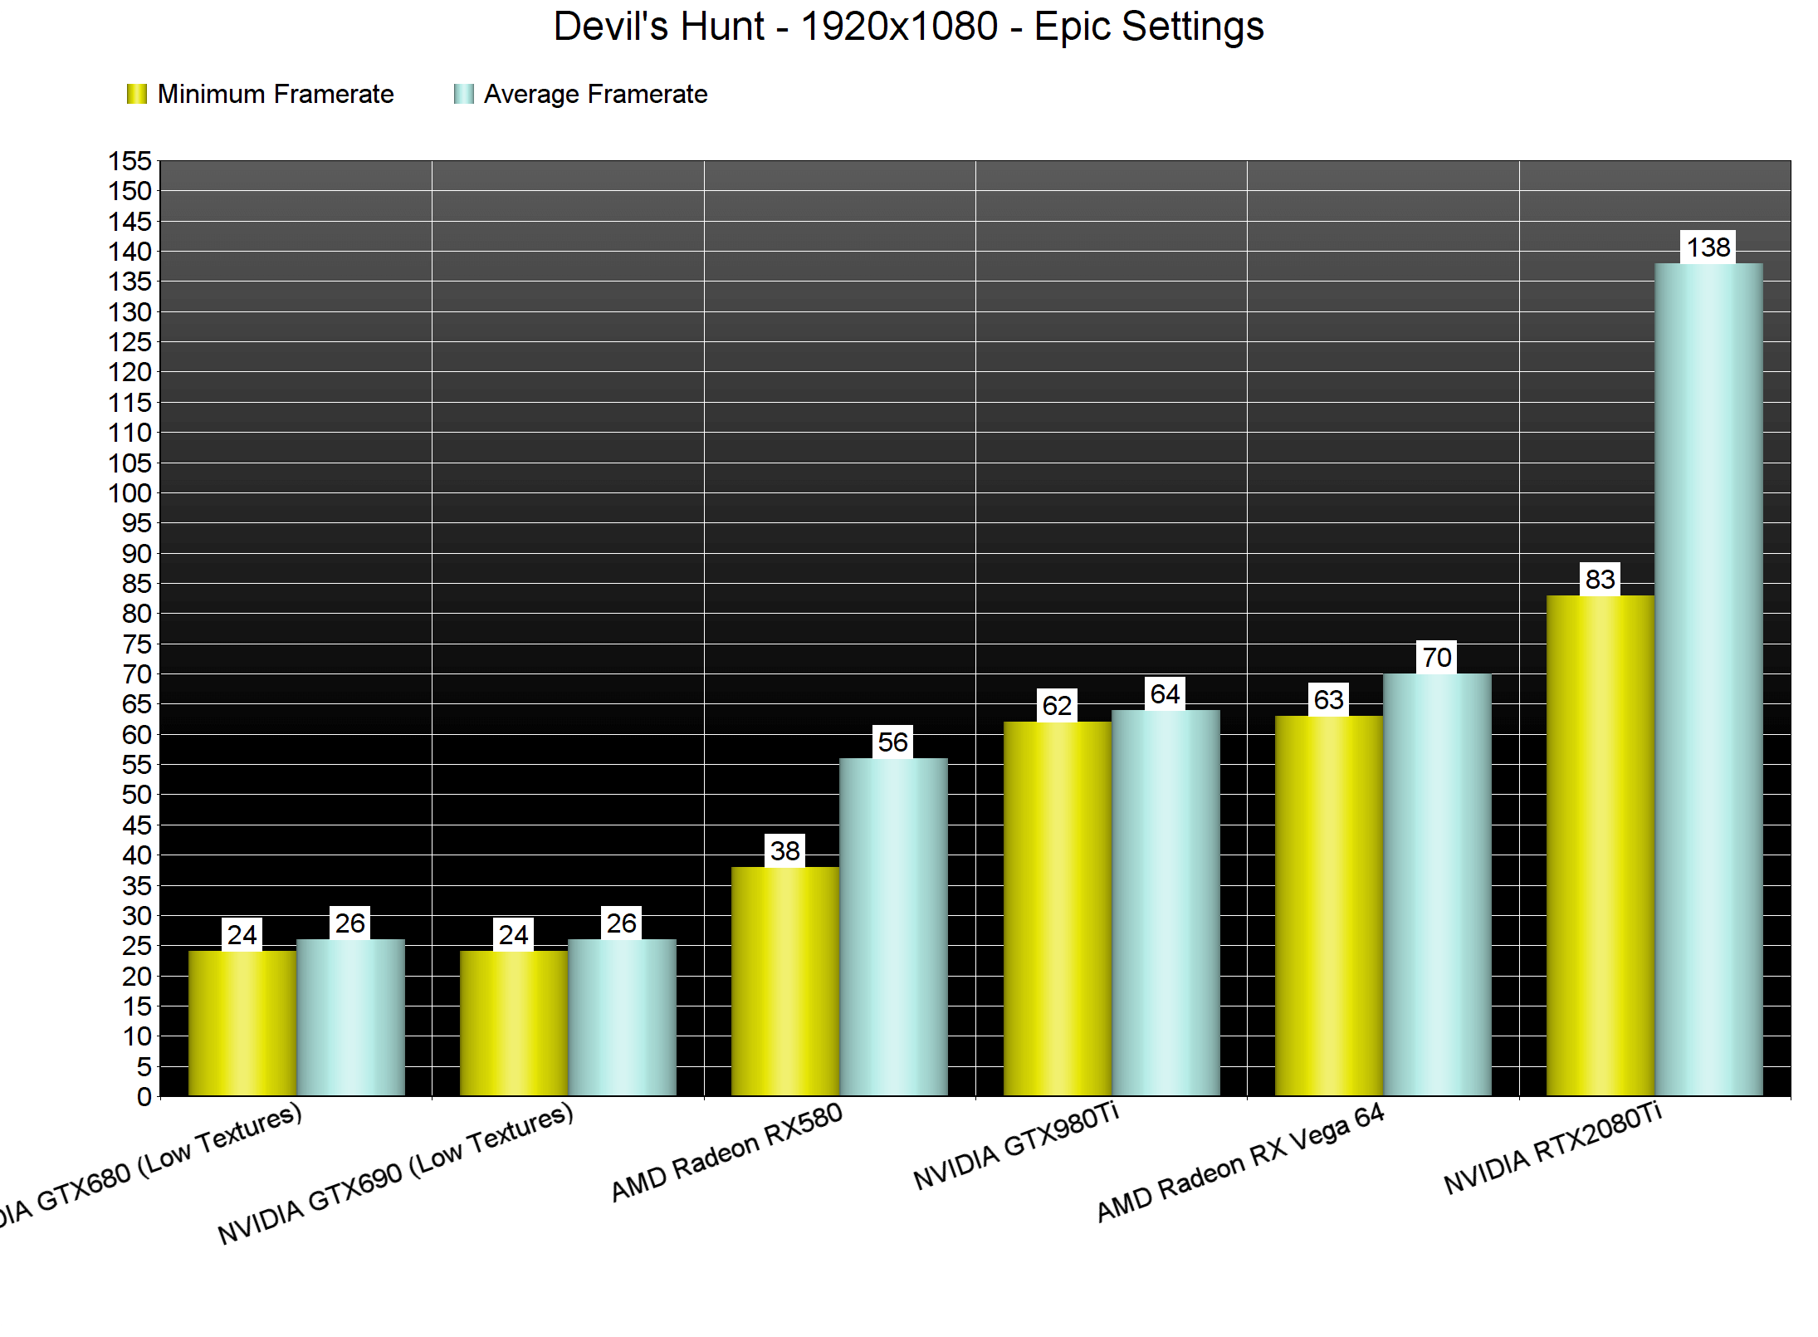This screenshot has height=1337, width=1818.
Task: Click the RX580 yellow bar labeled 38
Action: point(785,980)
